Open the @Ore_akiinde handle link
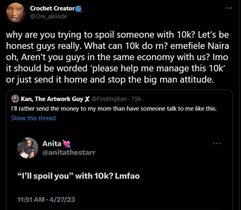The image size is (241, 210). (48, 16)
